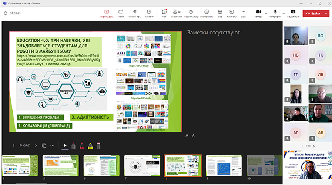Screen dimensions: 332x185
Task: Select the laser pointer tool
Action: point(74,145)
